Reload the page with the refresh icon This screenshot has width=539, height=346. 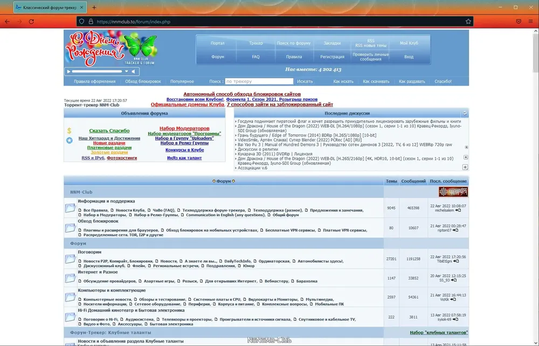pos(31,22)
